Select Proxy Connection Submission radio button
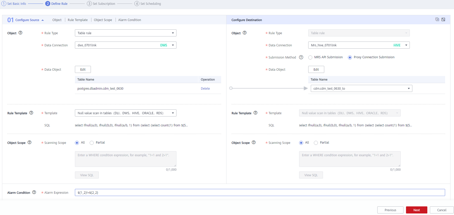 (350, 57)
